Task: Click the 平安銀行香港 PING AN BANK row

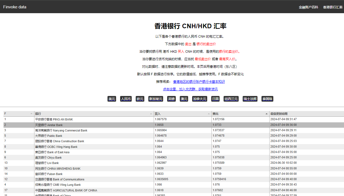Action: click(174, 119)
